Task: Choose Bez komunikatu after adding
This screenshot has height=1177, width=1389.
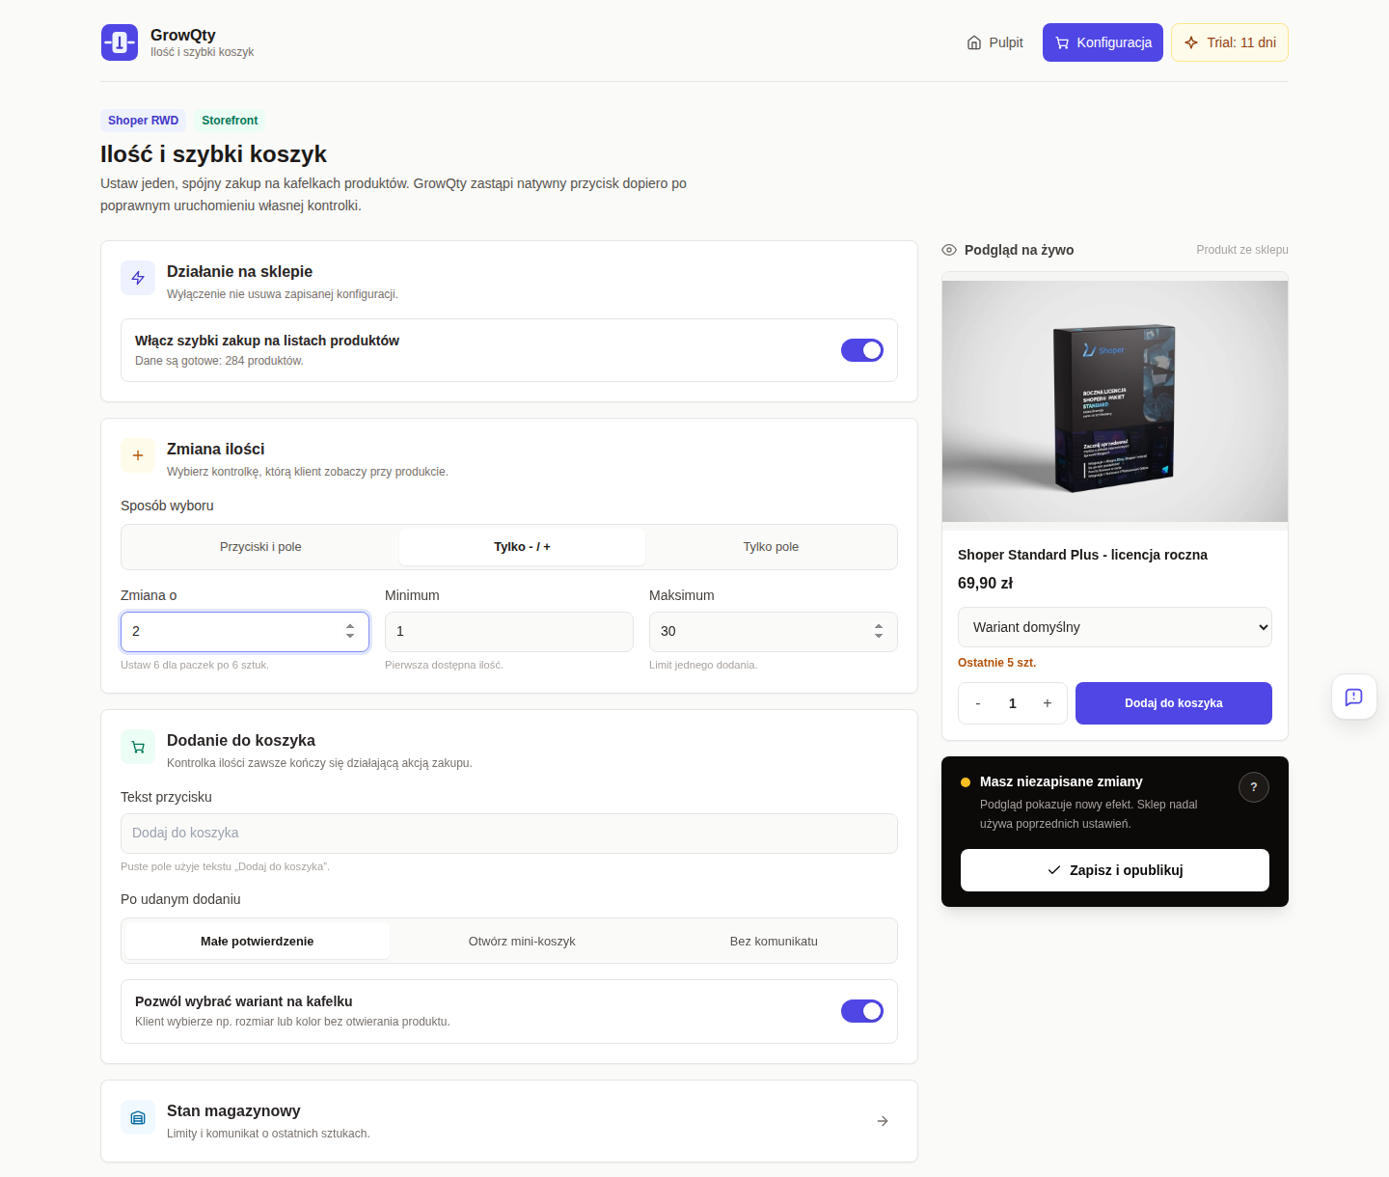Action: [x=774, y=942]
